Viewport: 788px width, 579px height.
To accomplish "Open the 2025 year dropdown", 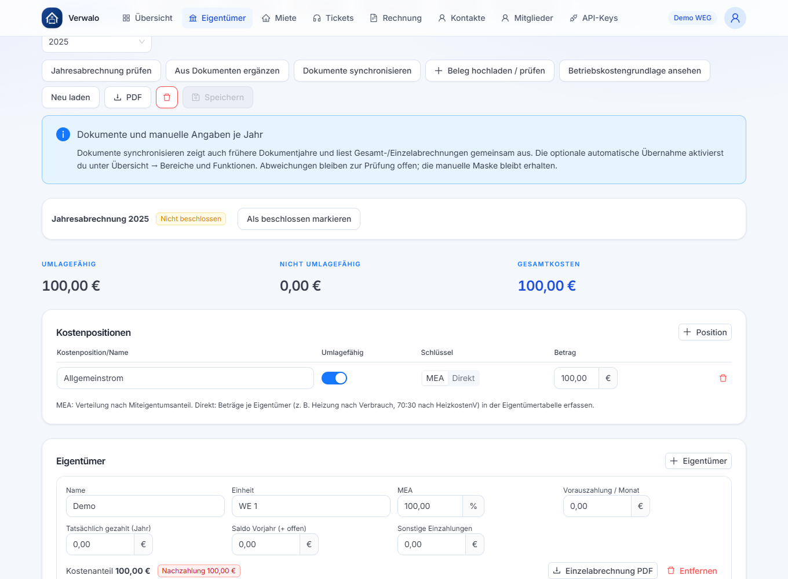I will pos(97,42).
